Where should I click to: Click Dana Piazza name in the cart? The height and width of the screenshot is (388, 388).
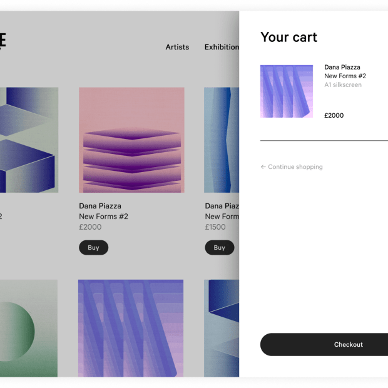coord(342,67)
